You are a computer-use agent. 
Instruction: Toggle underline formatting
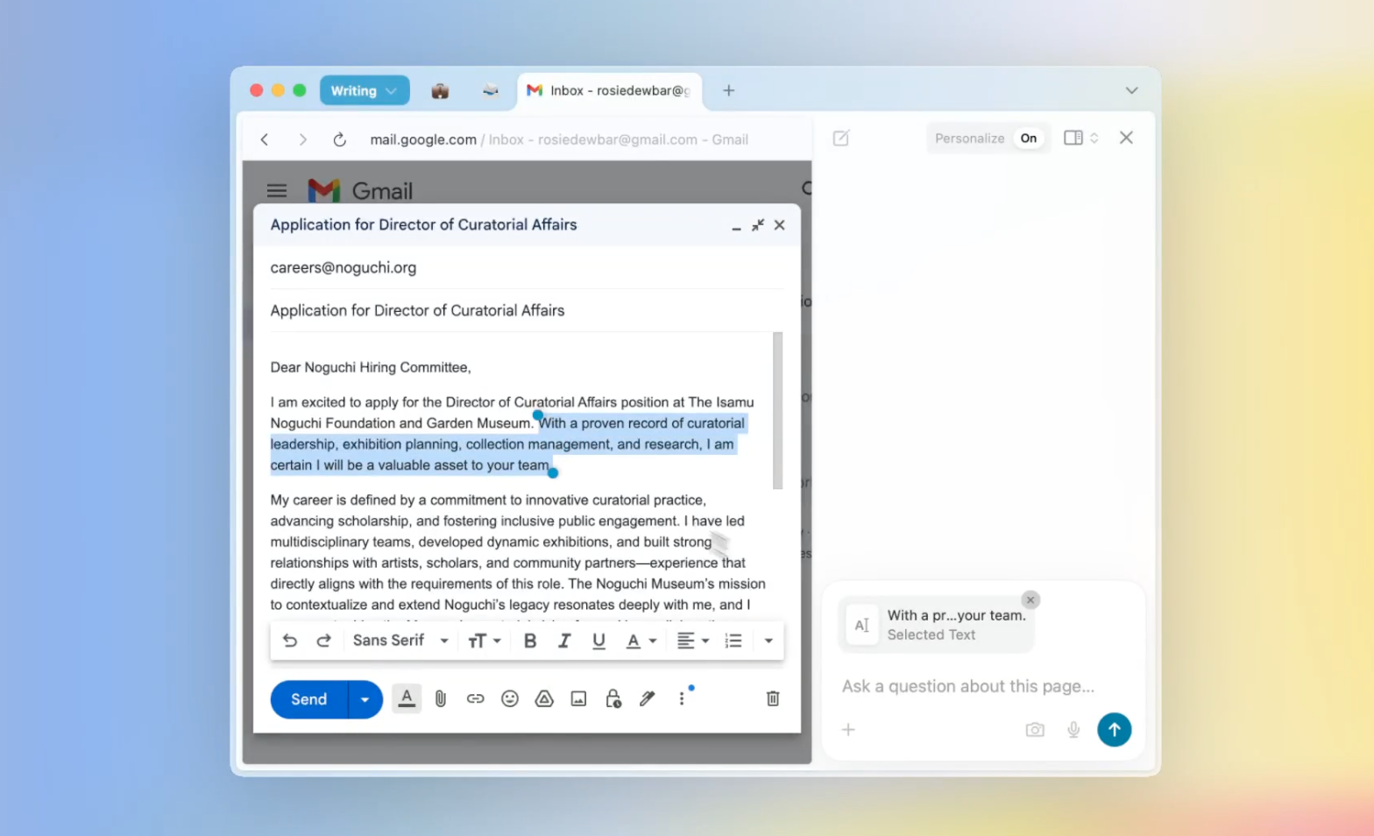point(598,641)
